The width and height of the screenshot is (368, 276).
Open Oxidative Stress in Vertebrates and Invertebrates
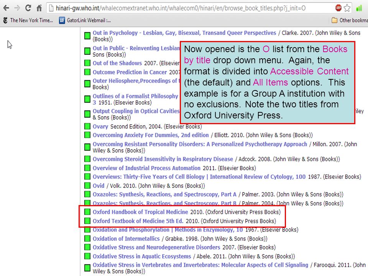[200, 265]
